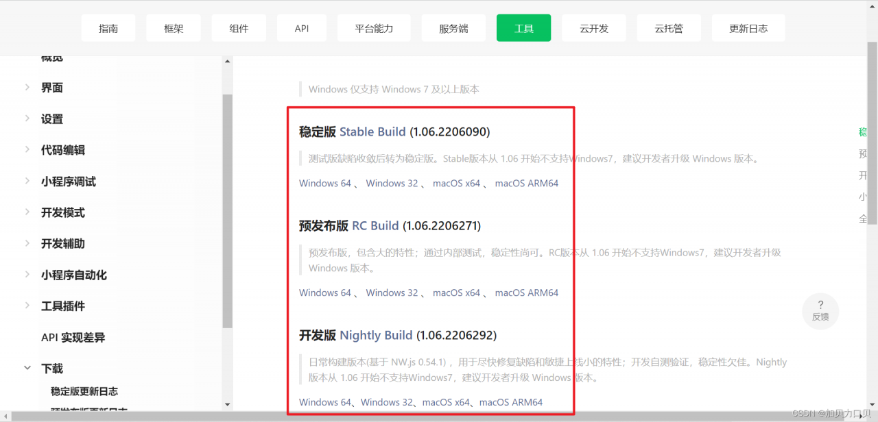Expand the 开发模式 sidebar chevron

[27, 212]
